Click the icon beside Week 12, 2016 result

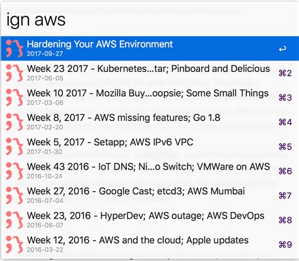pyautogui.click(x=15, y=245)
